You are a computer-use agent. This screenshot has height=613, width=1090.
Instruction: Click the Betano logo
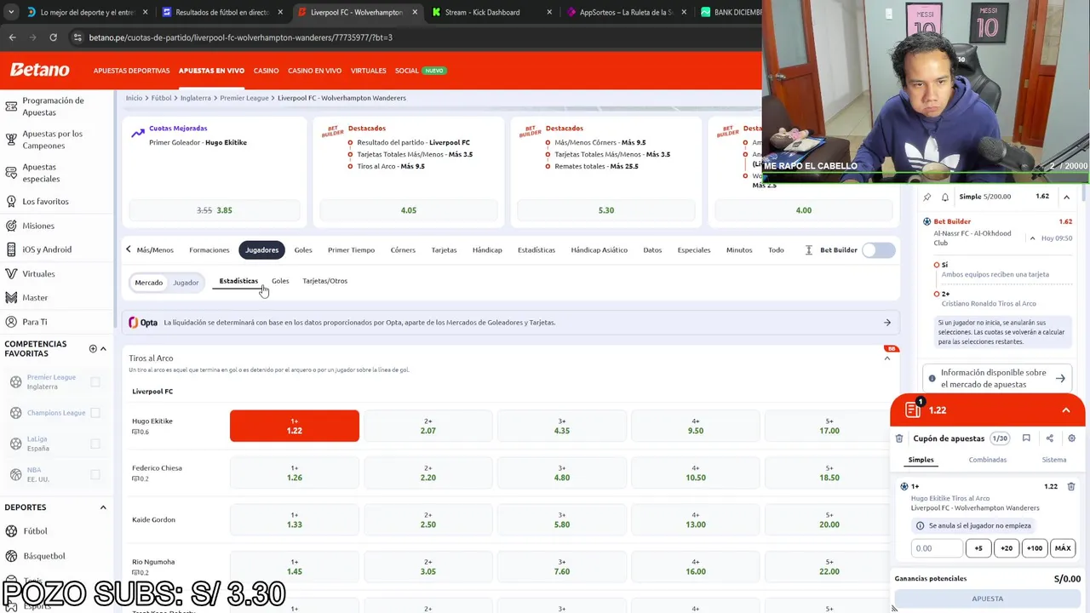click(x=39, y=70)
